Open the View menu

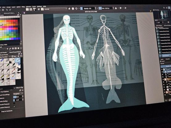(x=4, y=7)
